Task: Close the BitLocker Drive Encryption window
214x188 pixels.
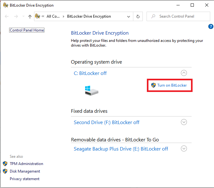Action: pyautogui.click(x=207, y=5)
